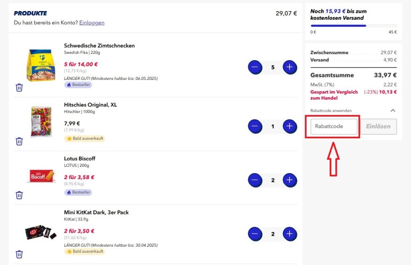411x265 pixels.
Task: Decrease Schwedische Zimtschnecken quantity with minus
Action: click(255, 68)
